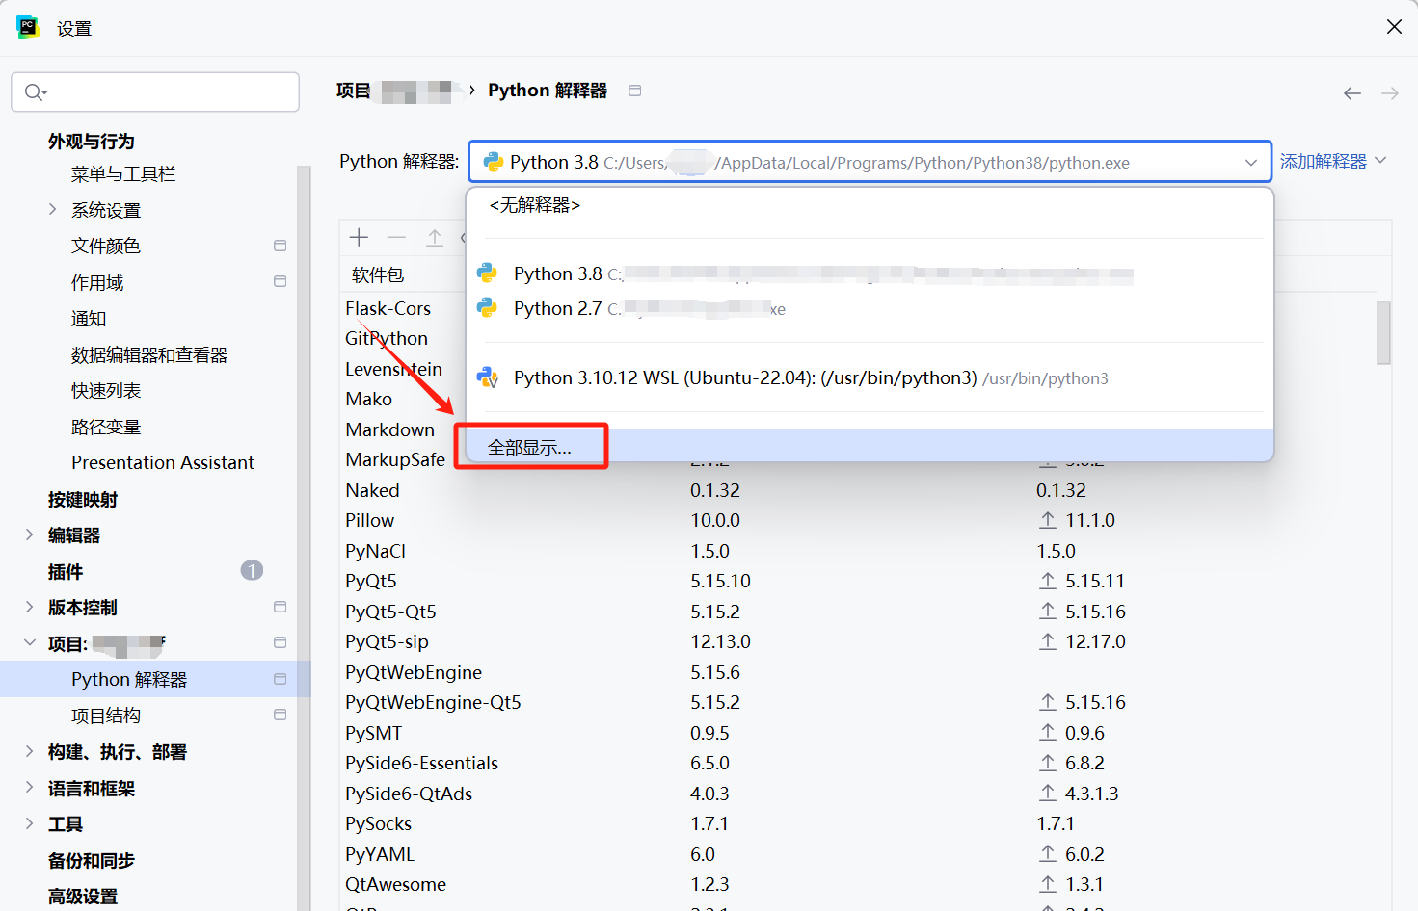The height and width of the screenshot is (911, 1418).
Task: Select 全部显示... in the interpreter list
Action: click(530, 447)
